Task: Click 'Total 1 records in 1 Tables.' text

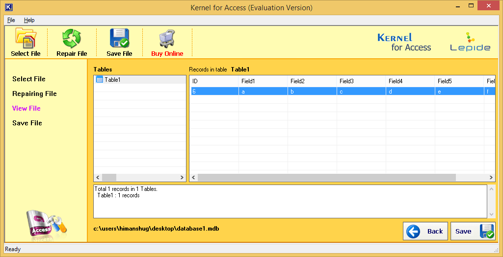Action: [126, 189]
